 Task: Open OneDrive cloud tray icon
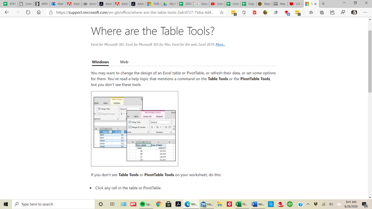pos(339,204)
